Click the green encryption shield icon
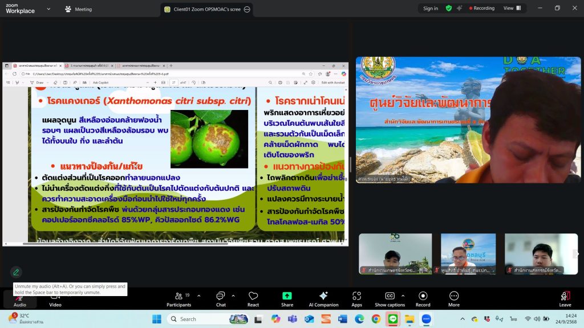This screenshot has width=584, height=328. click(x=449, y=9)
